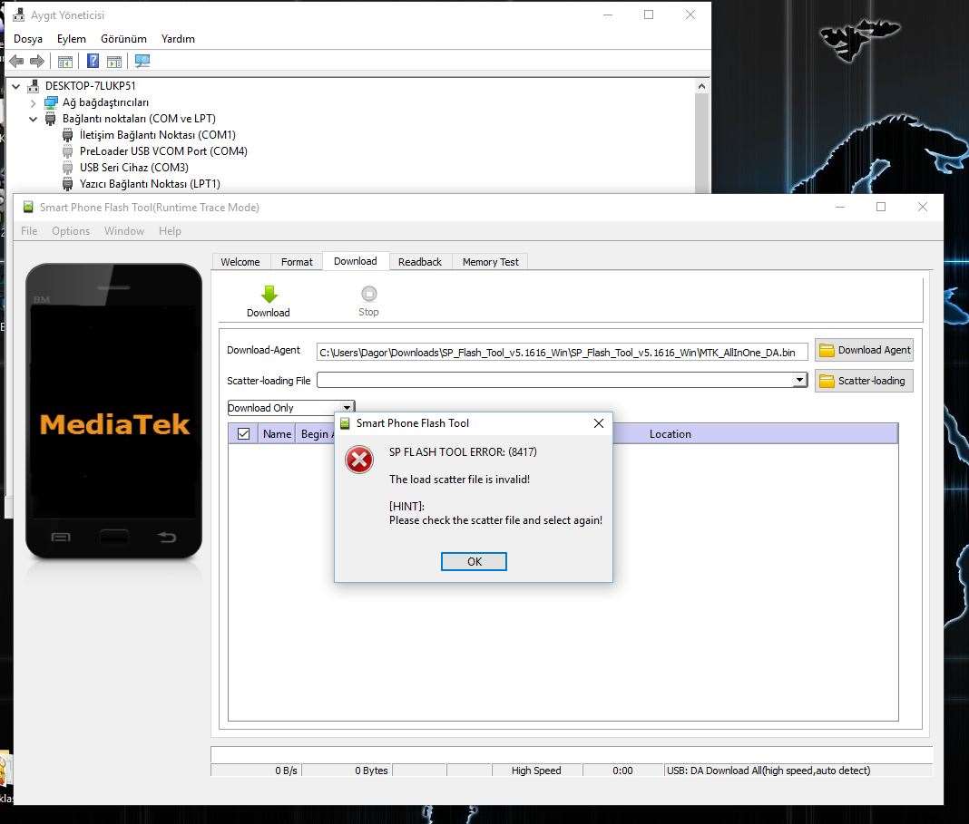Viewport: 969px width, 824px height.
Task: Click the 0:00 elapsed time status entry
Action: pyautogui.click(x=622, y=771)
